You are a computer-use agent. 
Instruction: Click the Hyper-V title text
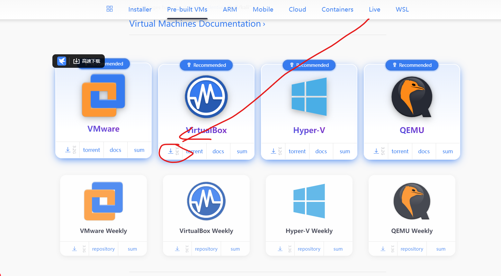[309, 130]
